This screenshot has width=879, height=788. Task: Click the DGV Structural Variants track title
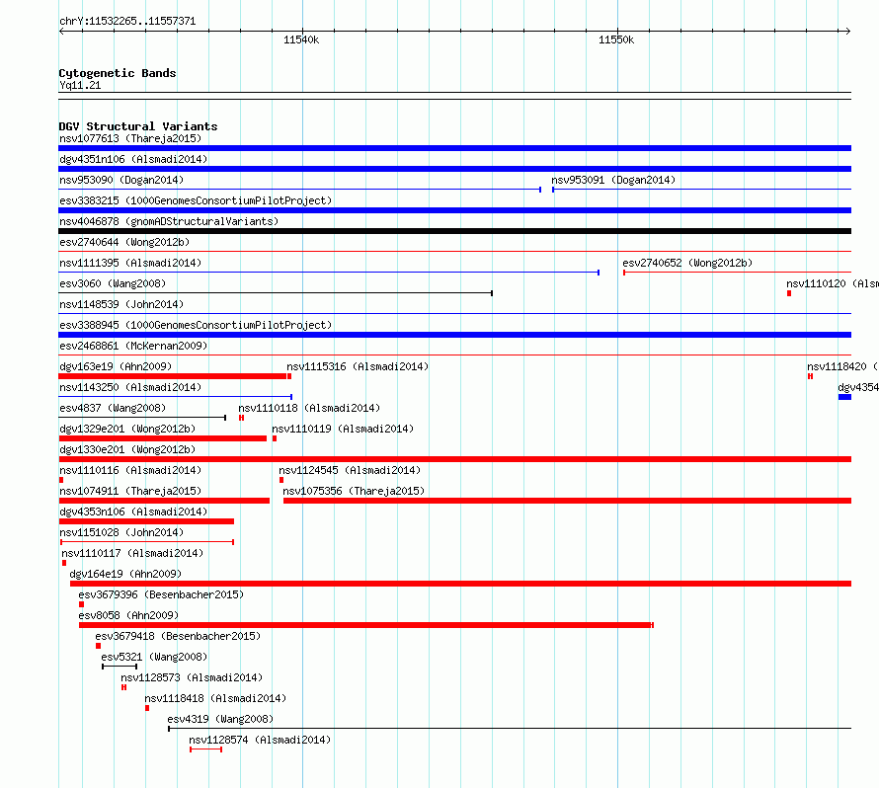(138, 126)
